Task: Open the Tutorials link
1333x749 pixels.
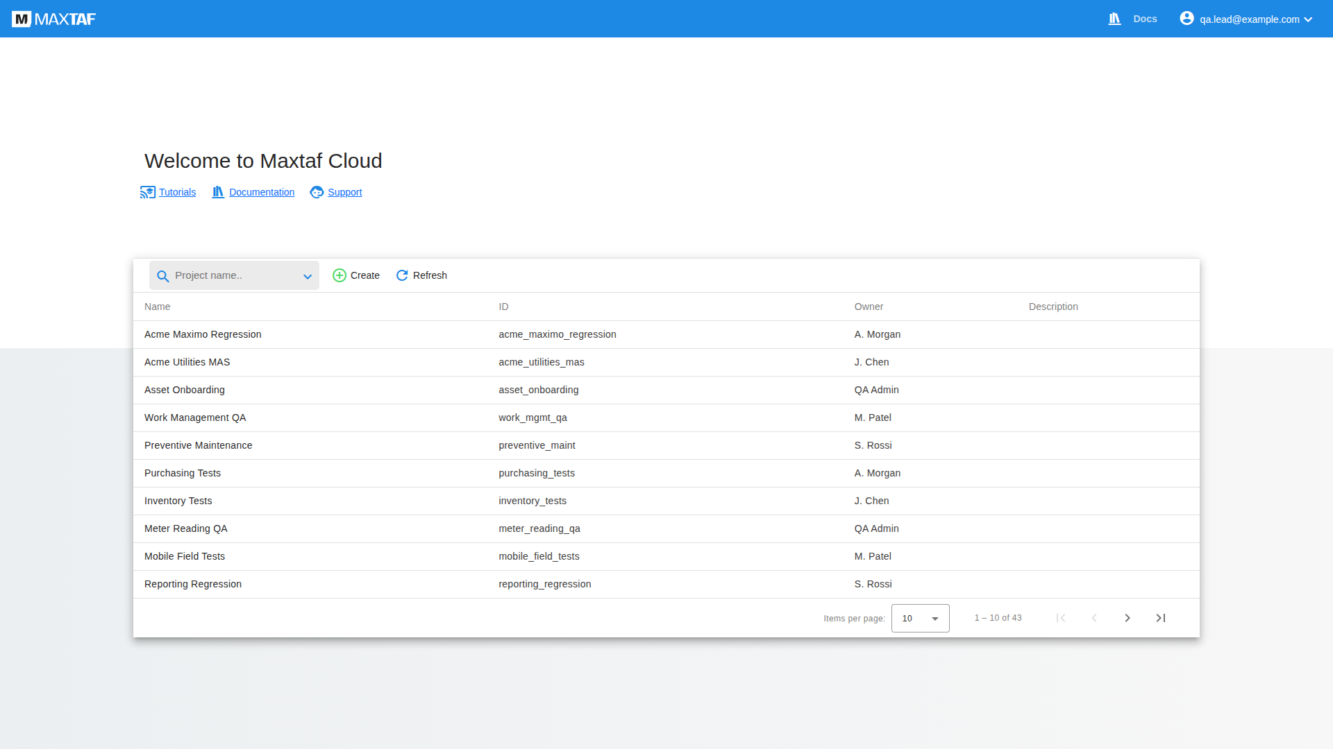Action: click(x=177, y=192)
